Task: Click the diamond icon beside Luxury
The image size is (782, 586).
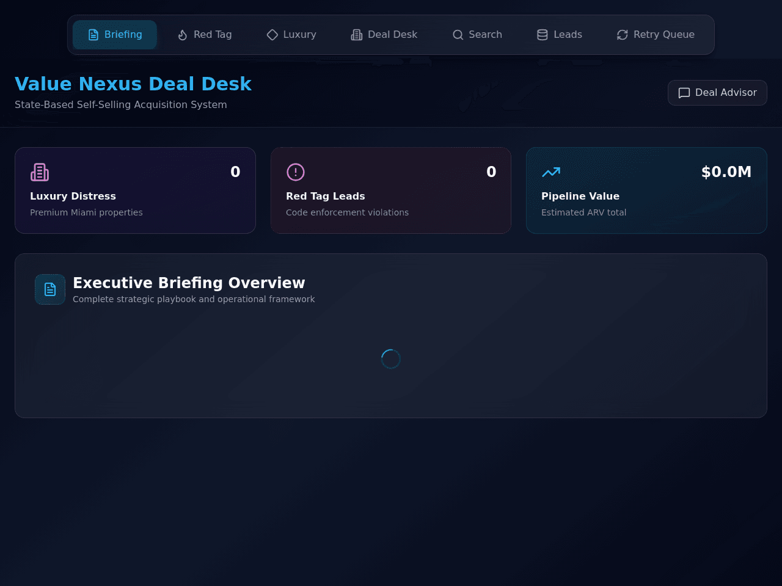Action: (x=272, y=35)
